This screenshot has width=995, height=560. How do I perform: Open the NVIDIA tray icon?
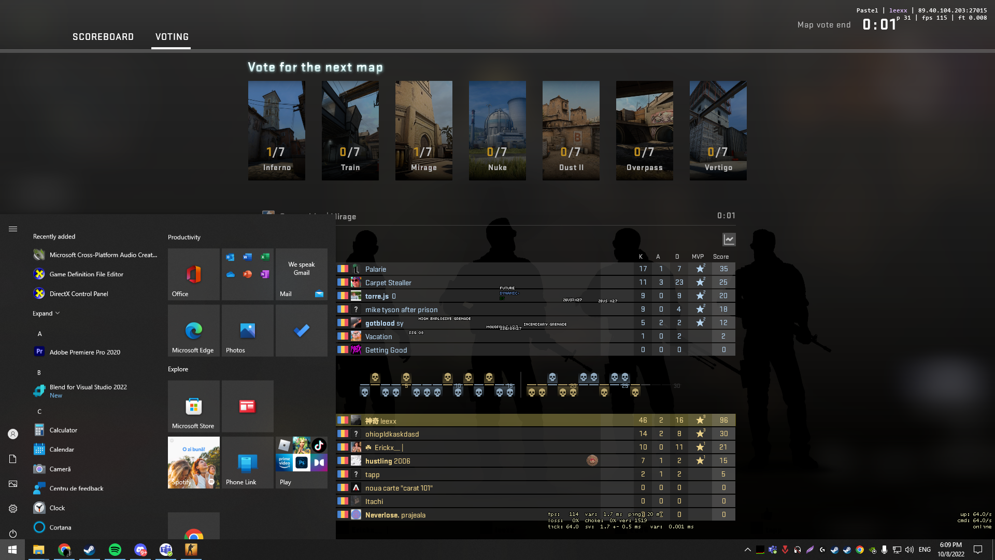click(x=872, y=550)
